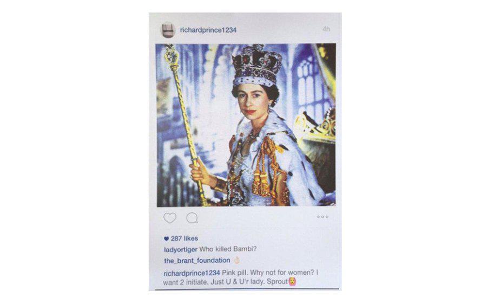Click the crown in the posted photo
The height and width of the screenshot is (298, 487).
256,66
